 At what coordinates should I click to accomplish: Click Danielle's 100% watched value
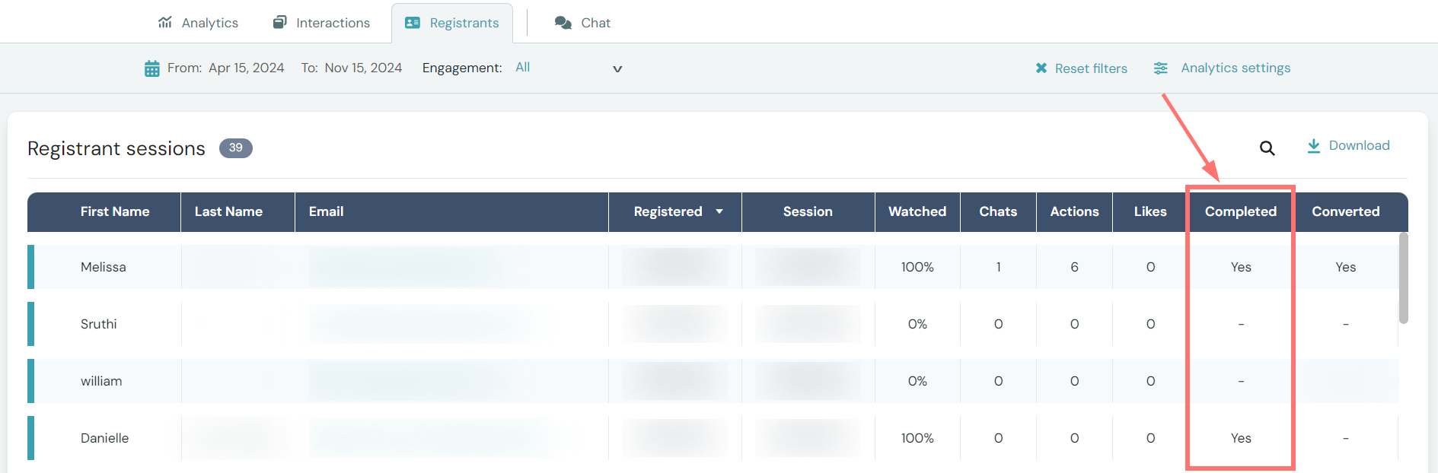click(x=917, y=438)
